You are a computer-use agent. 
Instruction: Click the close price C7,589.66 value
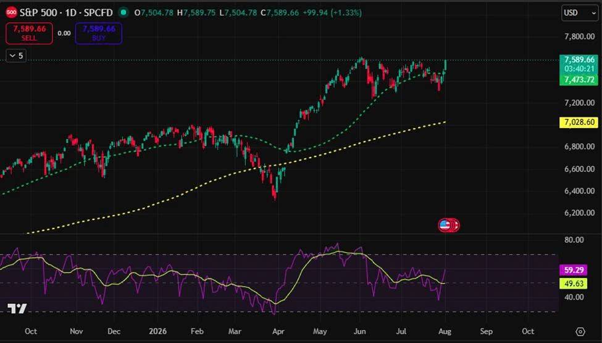(x=280, y=13)
